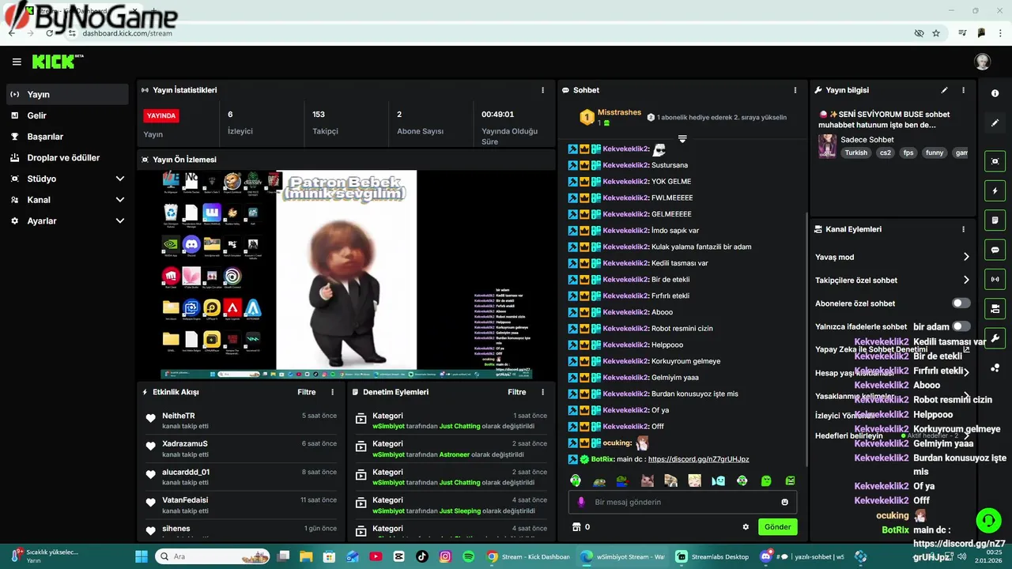Expand the Stüdyo sidebar section
The width and height of the screenshot is (1012, 569).
[119, 179]
